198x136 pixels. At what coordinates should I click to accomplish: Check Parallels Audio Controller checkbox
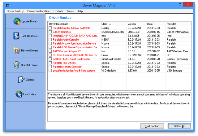click(x=50, y=40)
